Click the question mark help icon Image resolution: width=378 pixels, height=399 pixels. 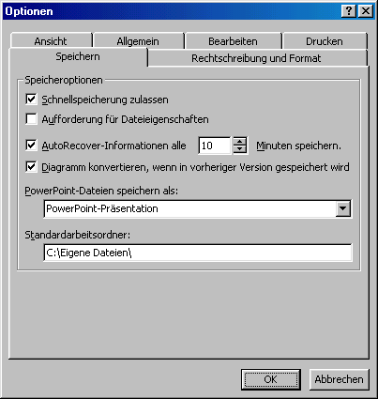(349, 11)
